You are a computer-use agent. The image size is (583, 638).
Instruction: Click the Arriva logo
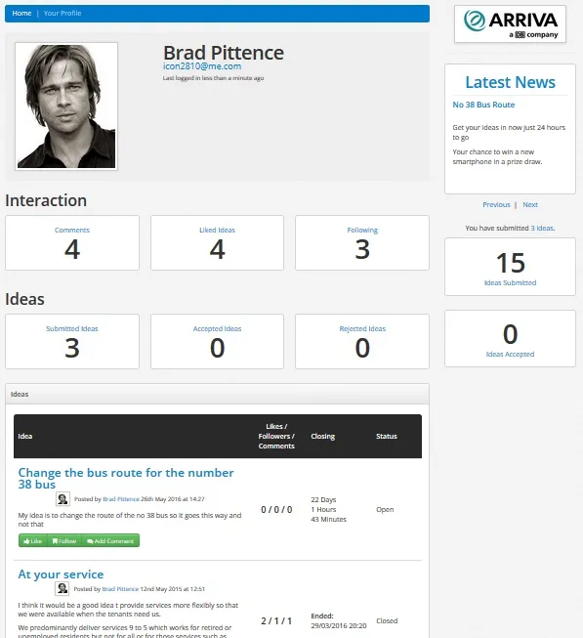click(x=510, y=23)
